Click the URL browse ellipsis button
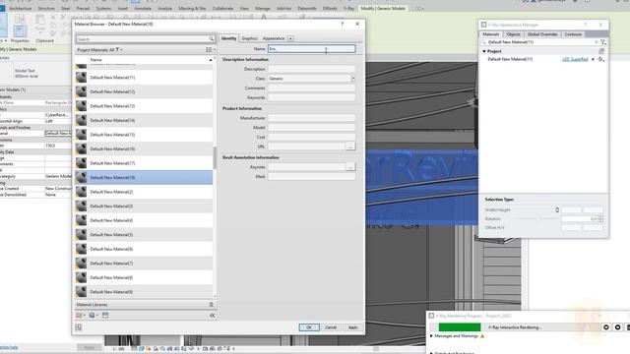The height and width of the screenshot is (354, 630). [x=350, y=147]
